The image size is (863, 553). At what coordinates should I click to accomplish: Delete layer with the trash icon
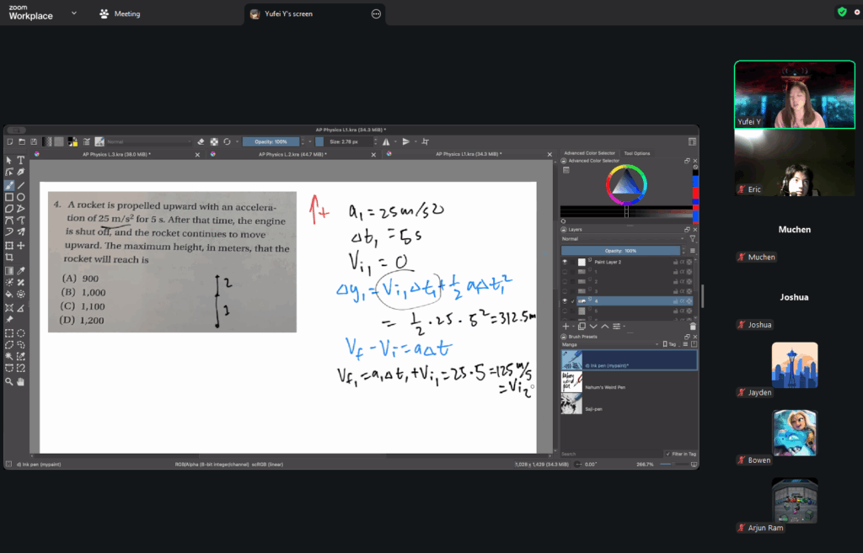692,326
